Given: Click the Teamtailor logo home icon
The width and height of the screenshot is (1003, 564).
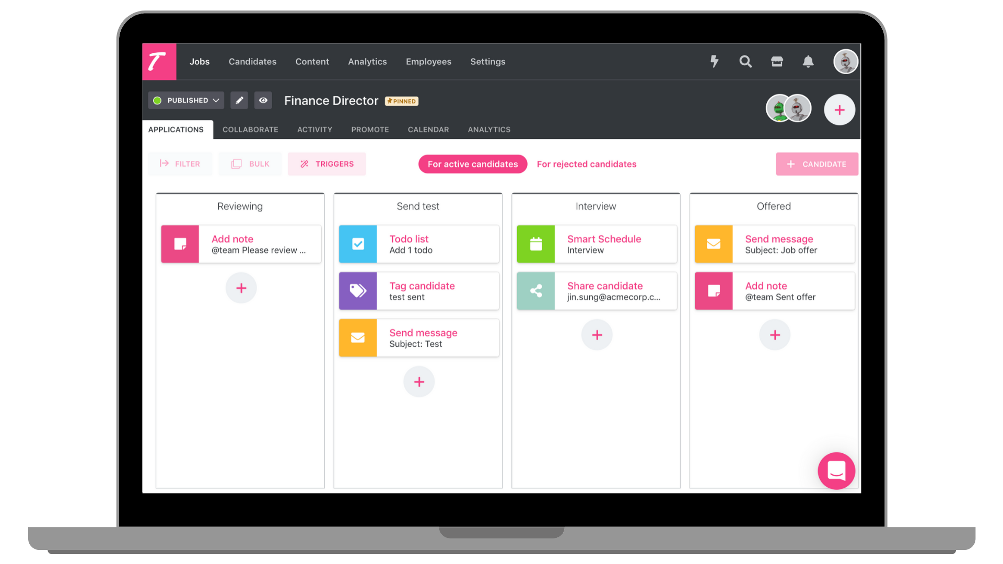Looking at the screenshot, I should 159,62.
